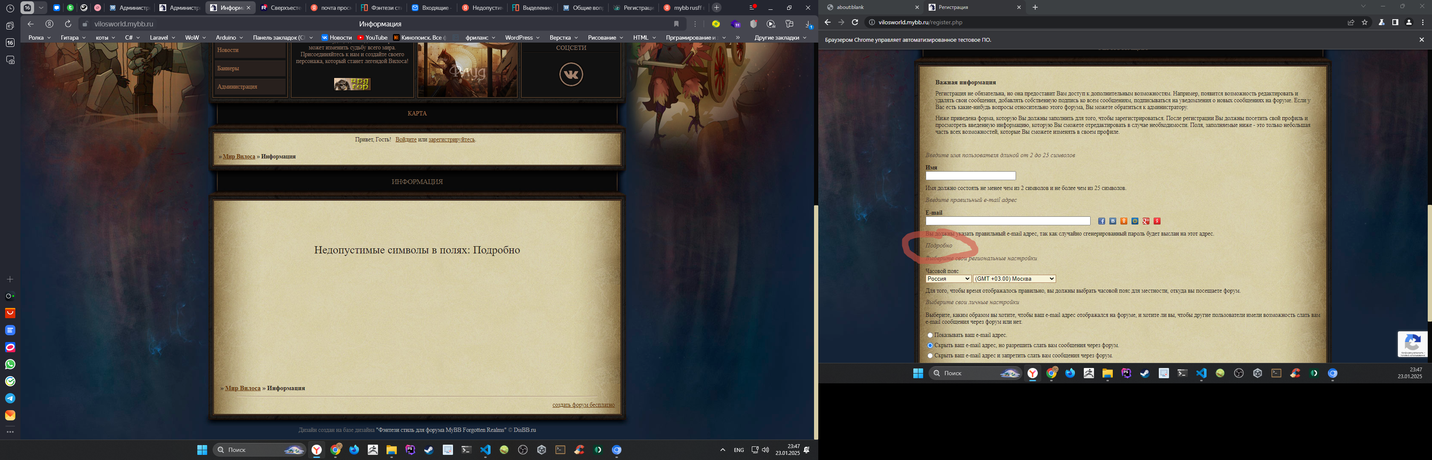Click the Google Plus login icon
Screen dimensions: 1432x460
(x=1146, y=221)
